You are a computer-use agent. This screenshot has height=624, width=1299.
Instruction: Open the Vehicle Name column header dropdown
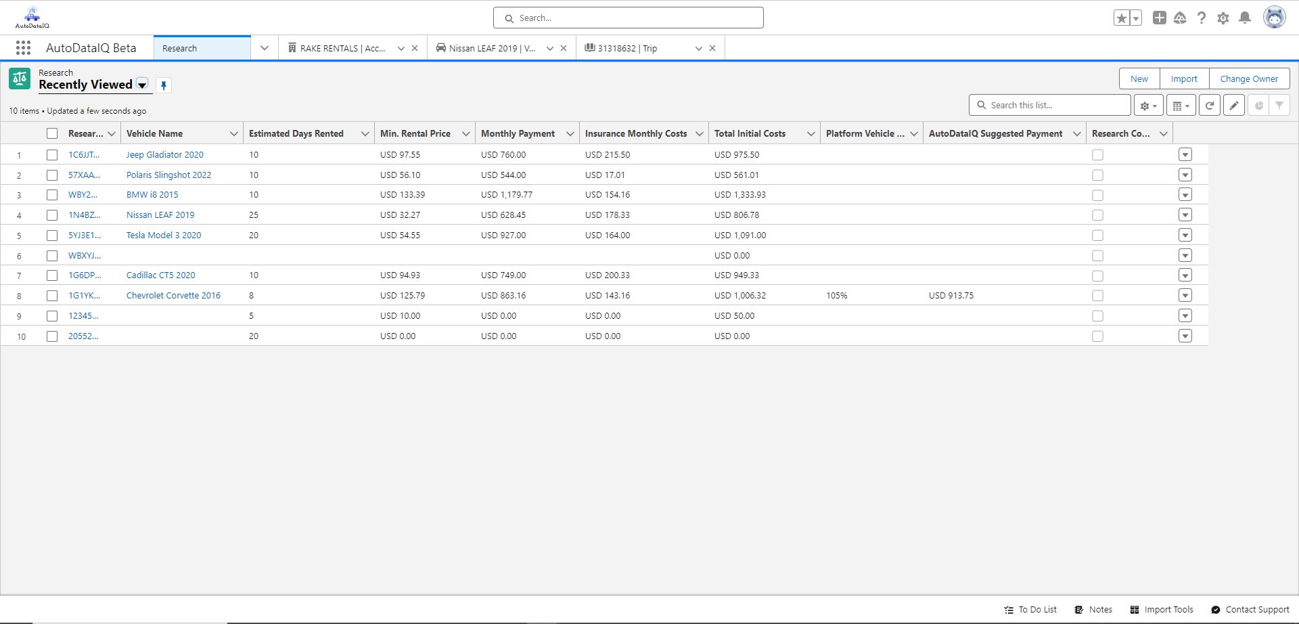pyautogui.click(x=233, y=133)
